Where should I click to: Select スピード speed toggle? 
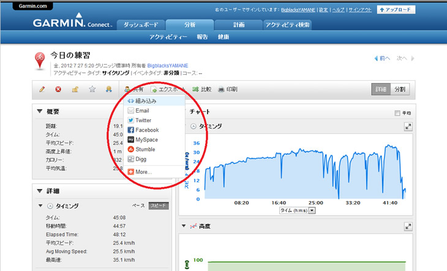coord(159,206)
